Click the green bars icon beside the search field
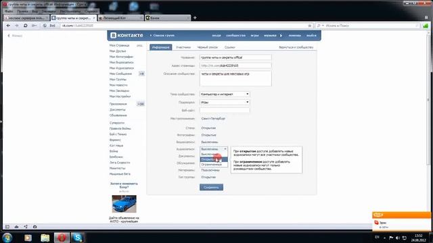Screen dimensions: 433x243 [426, 26]
